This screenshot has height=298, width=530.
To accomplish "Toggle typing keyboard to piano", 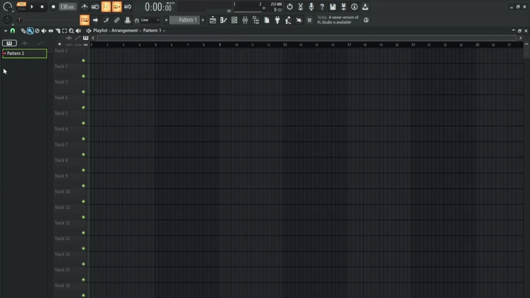I will (x=84, y=20).
